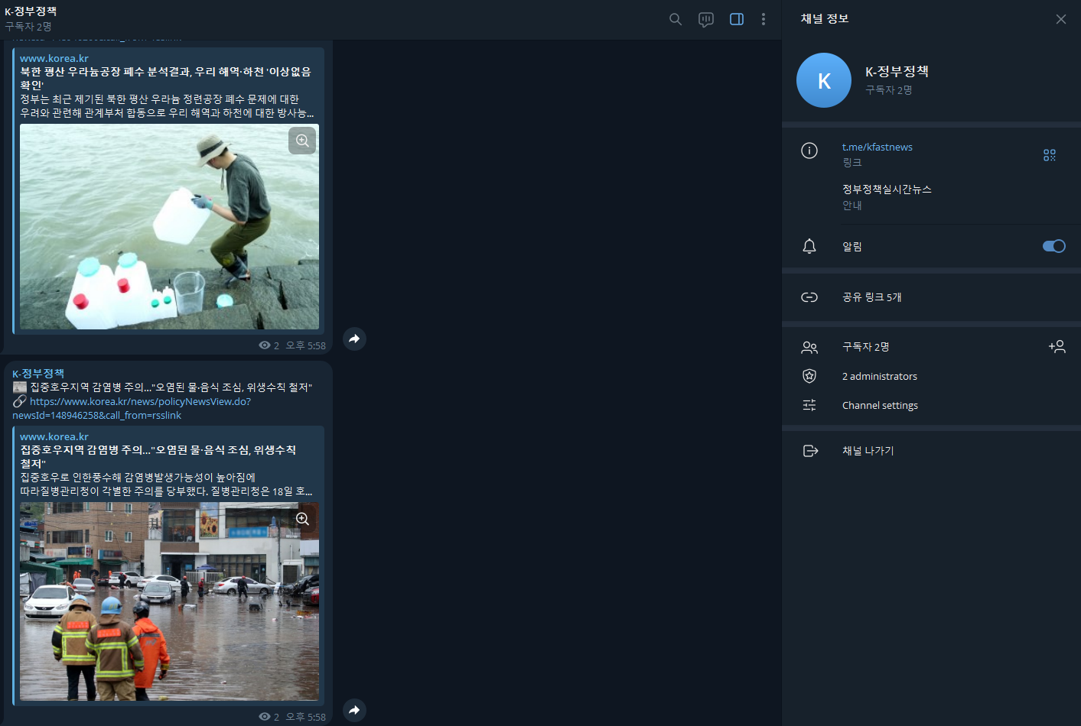Forward the flood news message via arrow icon
Image resolution: width=1081 pixels, height=726 pixels.
tap(354, 710)
